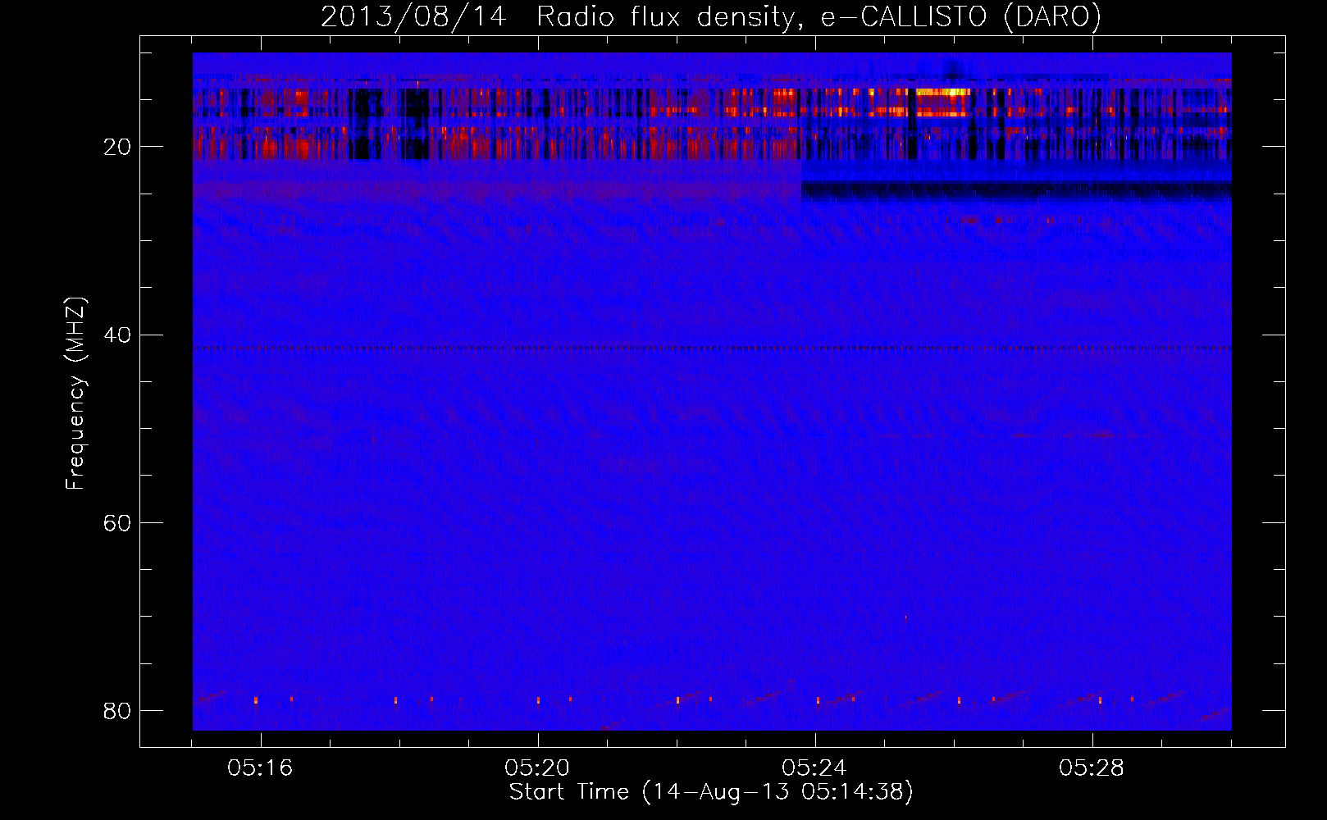Click the "05:28" time tick label

[1092, 768]
